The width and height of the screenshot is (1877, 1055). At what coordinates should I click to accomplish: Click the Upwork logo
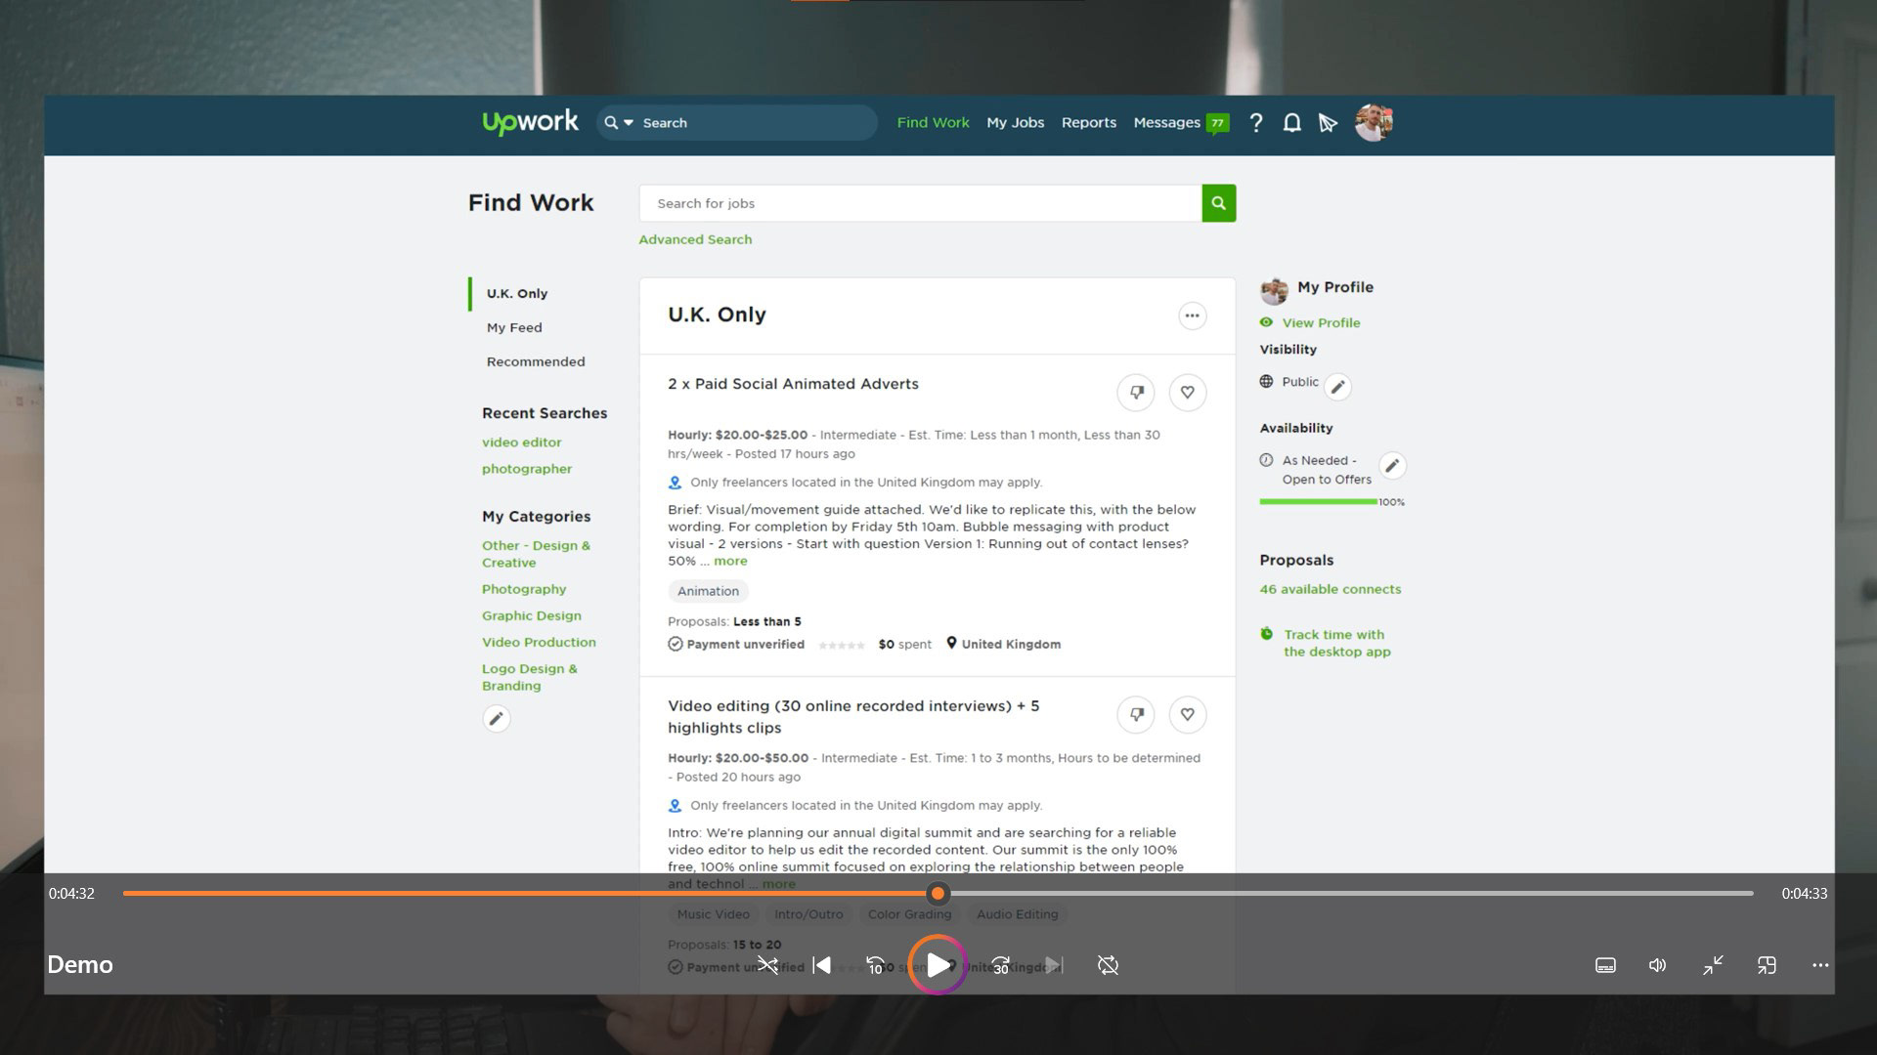(x=530, y=122)
